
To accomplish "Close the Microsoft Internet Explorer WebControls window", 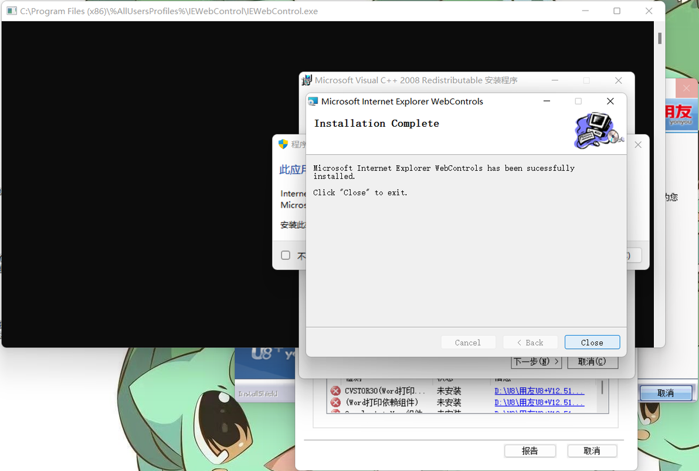I will [610, 101].
